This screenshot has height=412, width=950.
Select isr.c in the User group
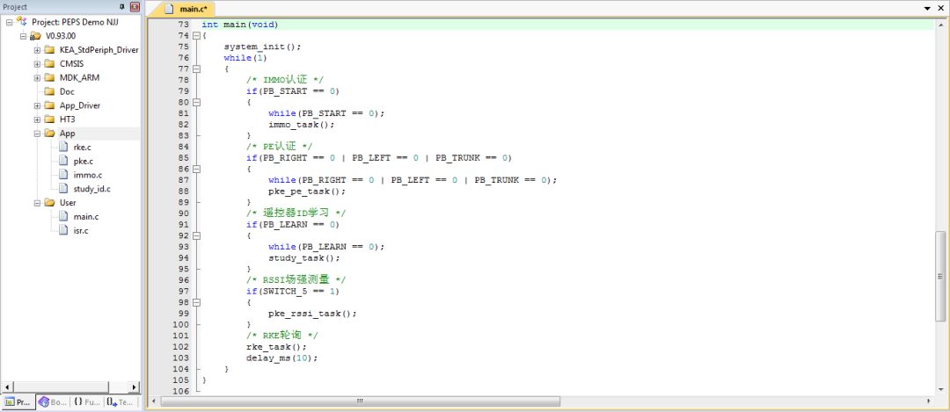point(81,230)
